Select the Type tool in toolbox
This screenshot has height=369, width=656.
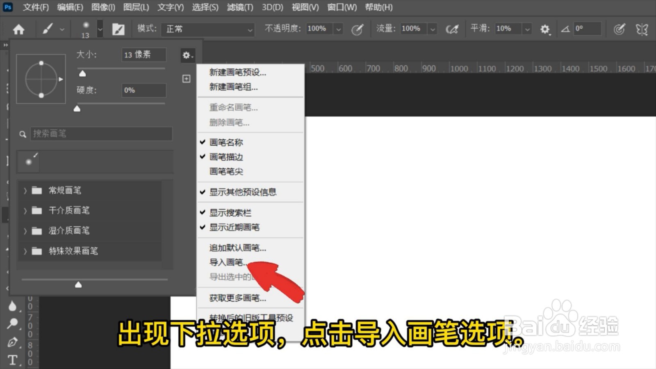(x=12, y=360)
